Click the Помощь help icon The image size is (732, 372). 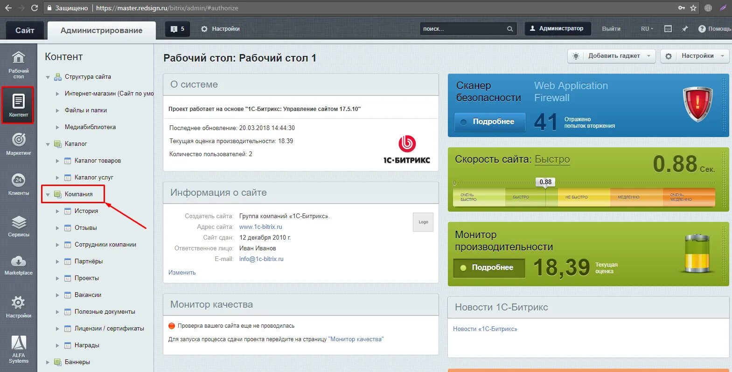pyautogui.click(x=714, y=29)
